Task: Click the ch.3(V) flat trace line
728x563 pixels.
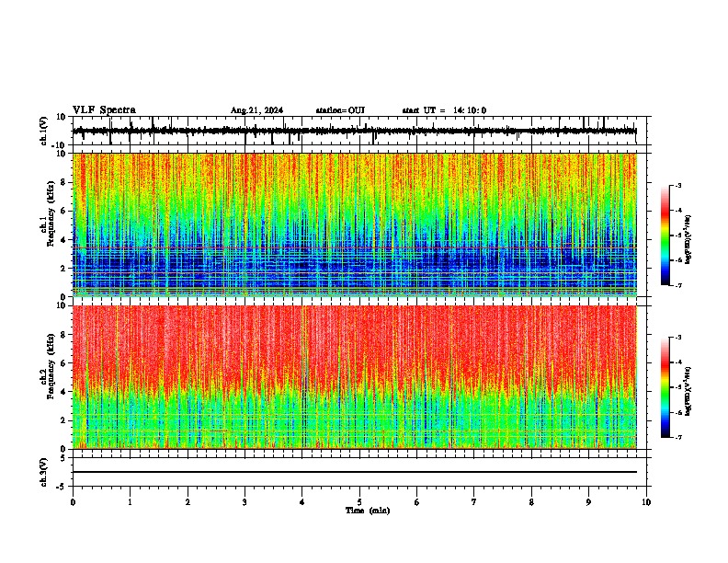Action: coord(354,472)
